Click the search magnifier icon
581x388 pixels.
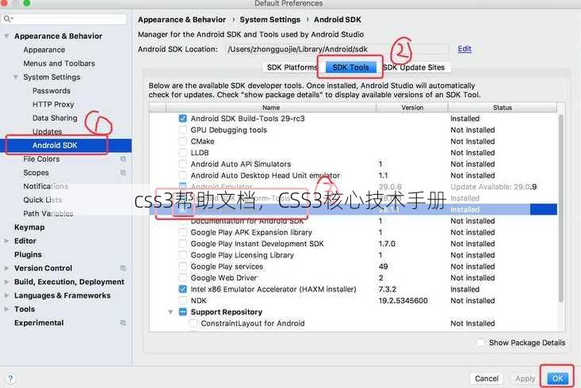coord(7,18)
